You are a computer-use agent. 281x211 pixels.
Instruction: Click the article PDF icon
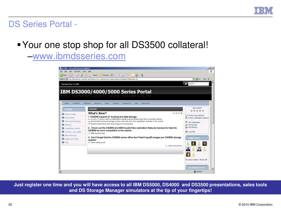174,113
